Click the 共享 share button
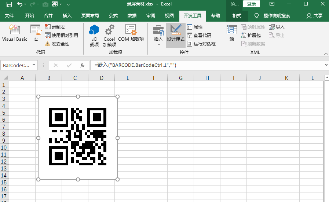Screen dimensions: 329x202 315,16
